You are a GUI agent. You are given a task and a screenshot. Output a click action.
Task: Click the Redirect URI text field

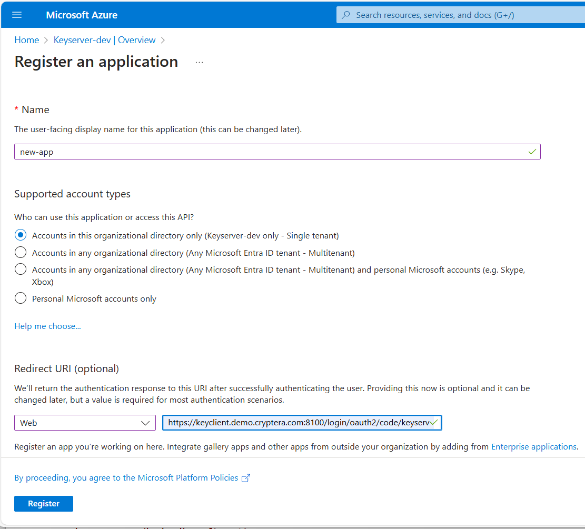[295, 423]
